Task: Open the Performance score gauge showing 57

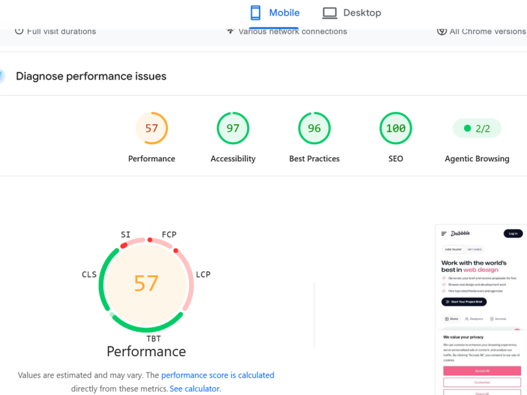Action: coord(152,128)
